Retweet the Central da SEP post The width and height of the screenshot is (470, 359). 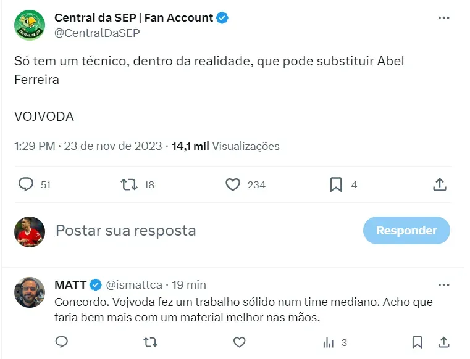point(129,184)
